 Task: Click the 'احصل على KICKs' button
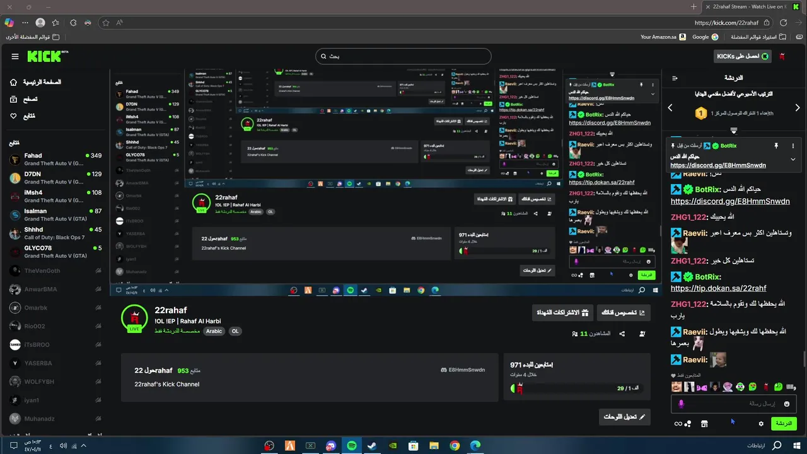(743, 56)
